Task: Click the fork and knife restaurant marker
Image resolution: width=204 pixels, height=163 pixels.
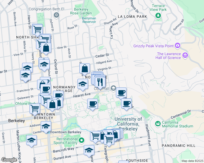Action: [x=100, y=82]
